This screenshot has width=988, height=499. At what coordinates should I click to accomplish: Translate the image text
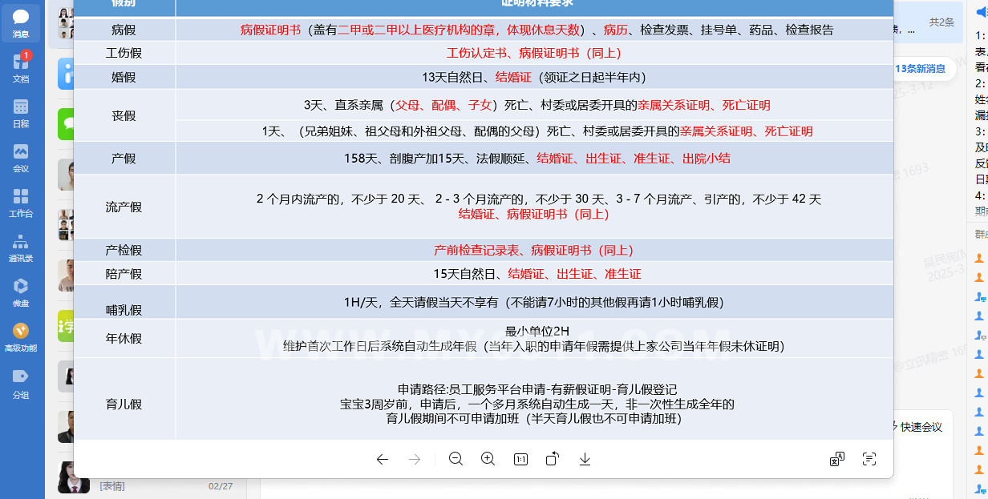pyautogui.click(x=836, y=459)
